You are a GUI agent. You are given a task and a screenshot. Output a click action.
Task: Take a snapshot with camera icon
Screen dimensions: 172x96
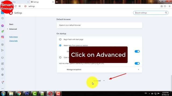[x=162, y=6]
